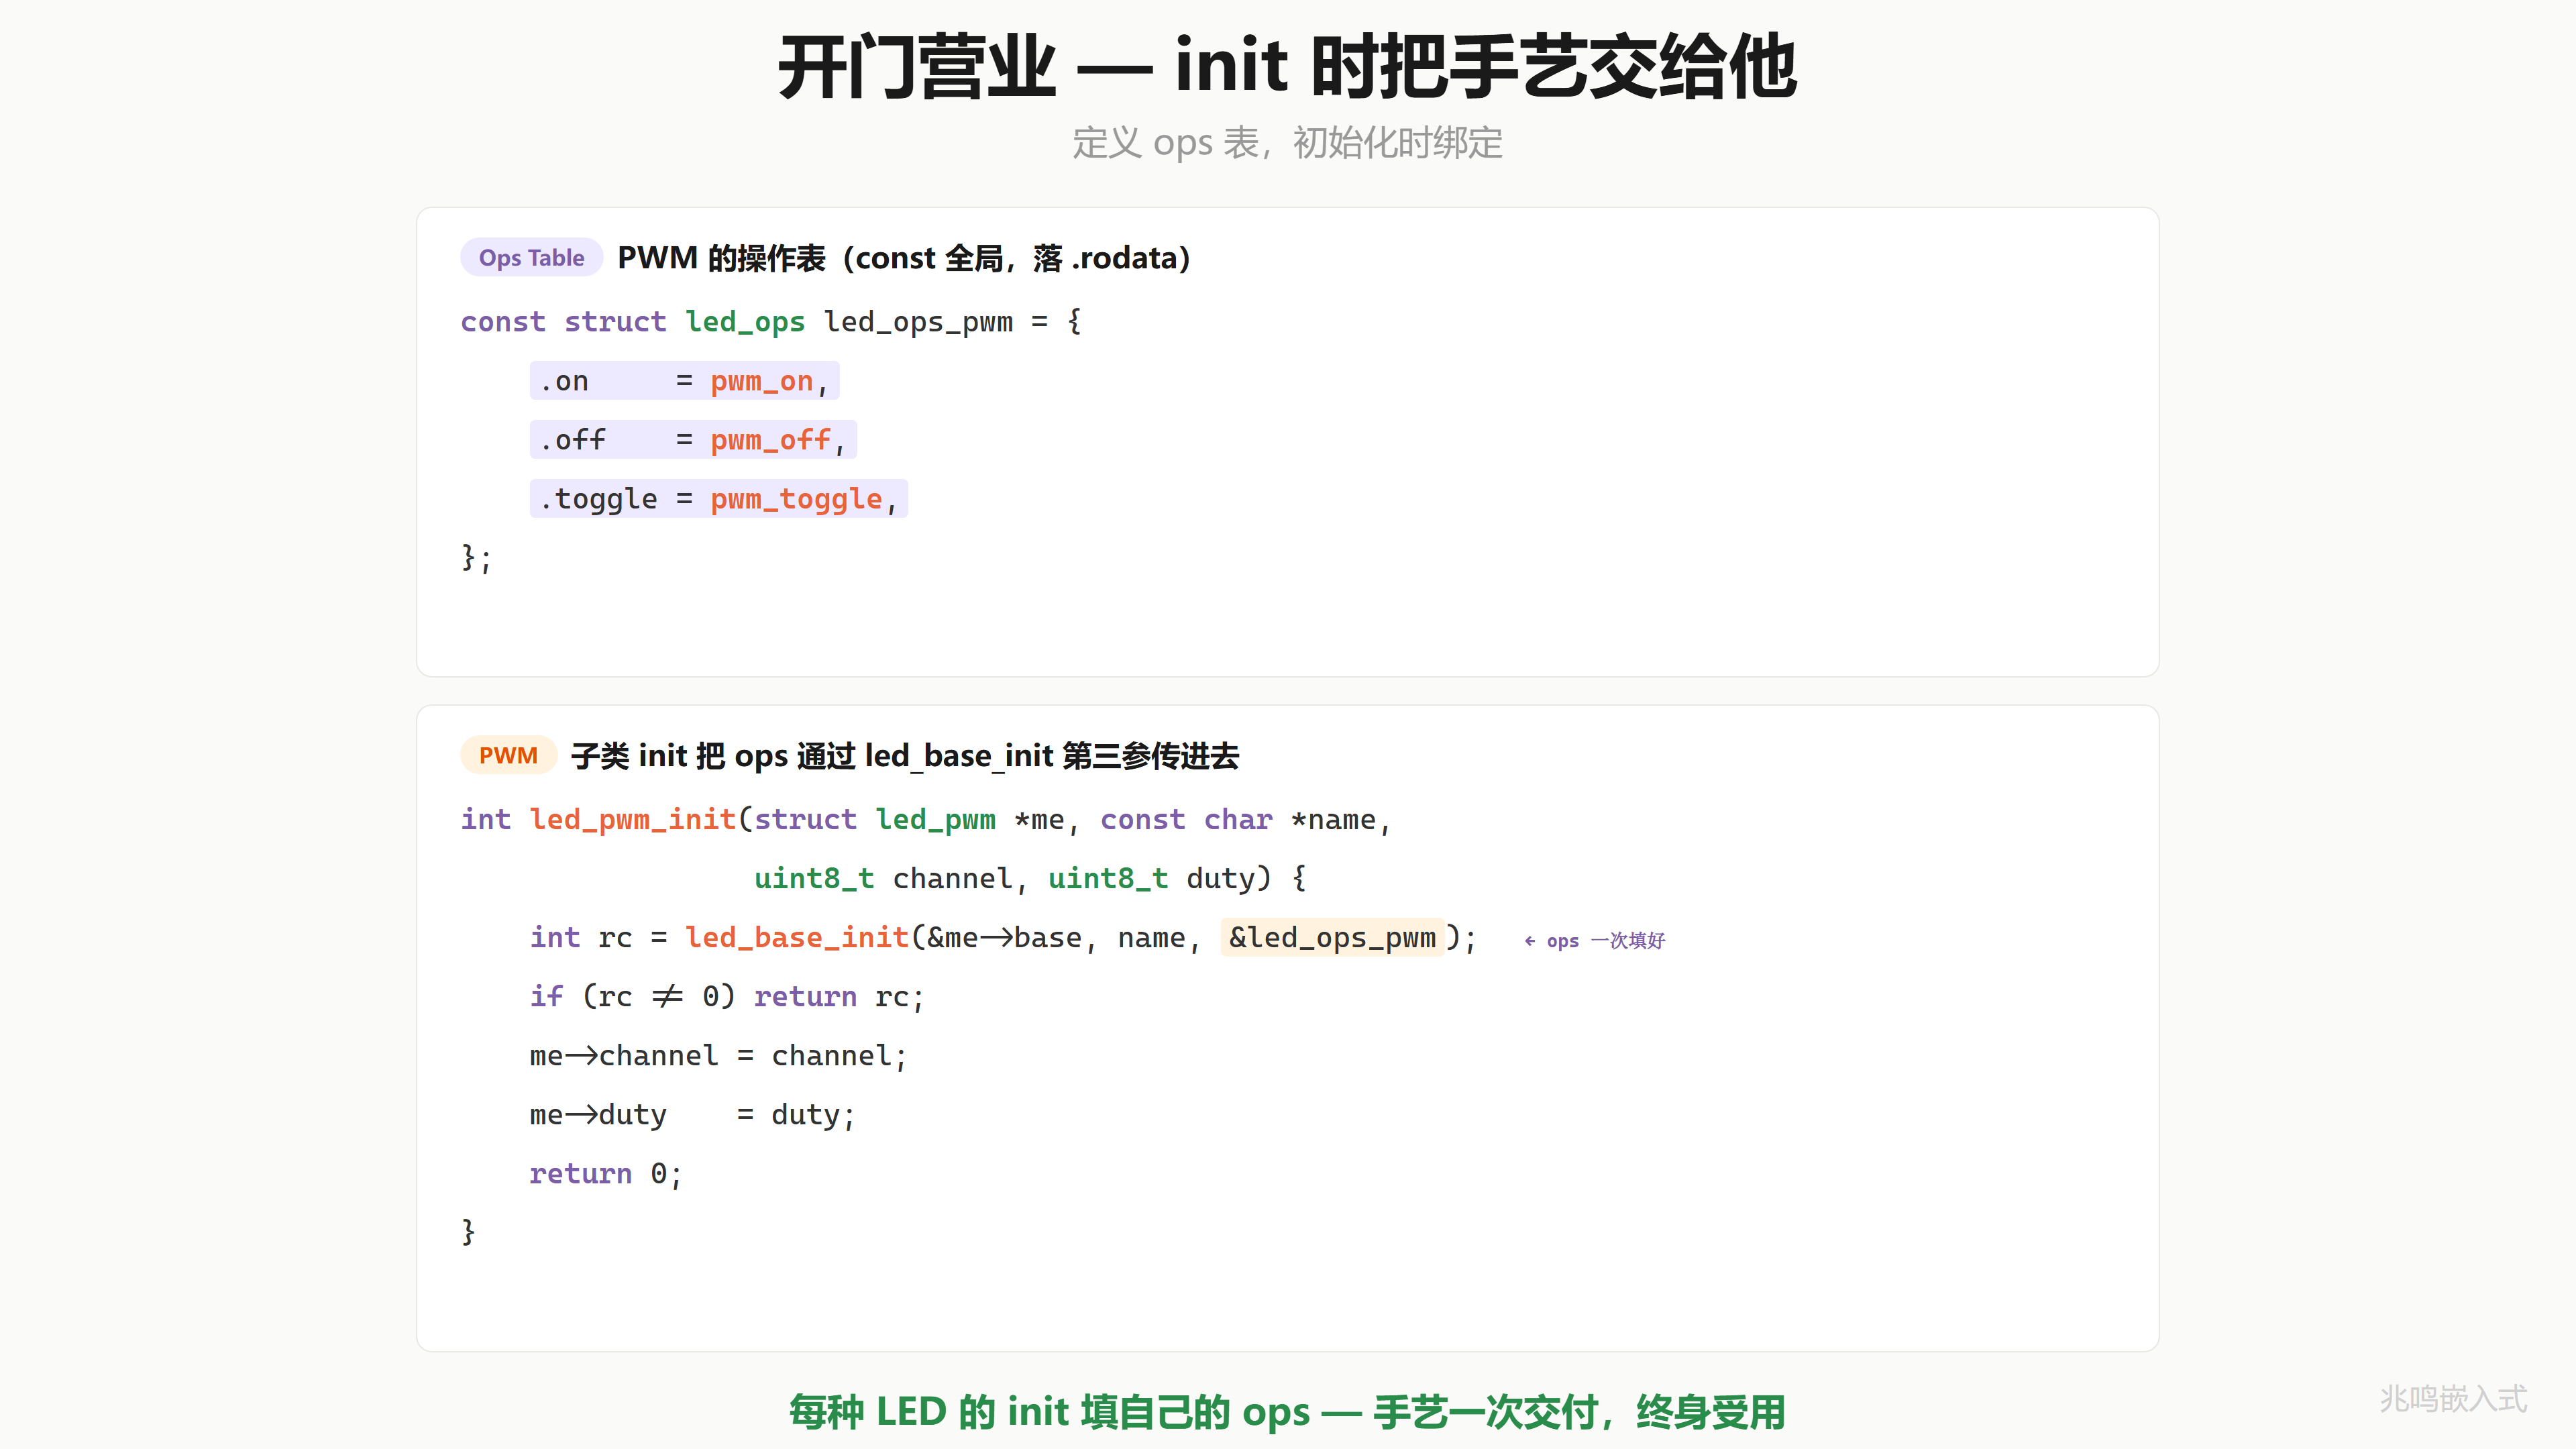This screenshot has height=1449, width=2576.
Task: Click highlighted line .toggle = pwm_toggle,
Action: click(x=718, y=499)
